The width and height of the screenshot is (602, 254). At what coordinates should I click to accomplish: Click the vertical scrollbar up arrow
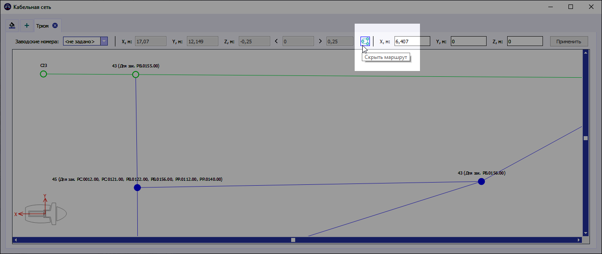585,53
